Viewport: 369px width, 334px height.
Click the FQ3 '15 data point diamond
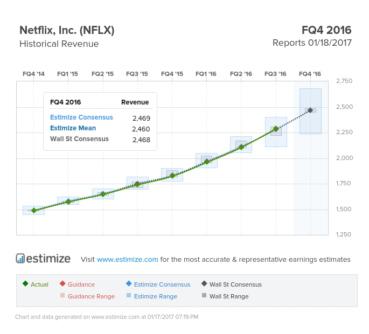[x=137, y=184]
